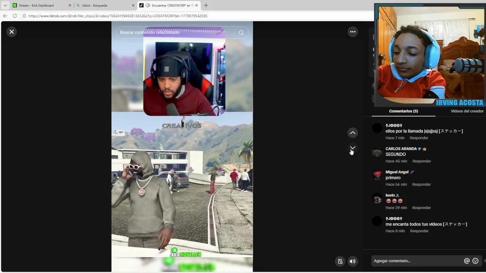Expand the browser tab search dropdown arrow
Screen dimensions: 486x273
[5, 5]
